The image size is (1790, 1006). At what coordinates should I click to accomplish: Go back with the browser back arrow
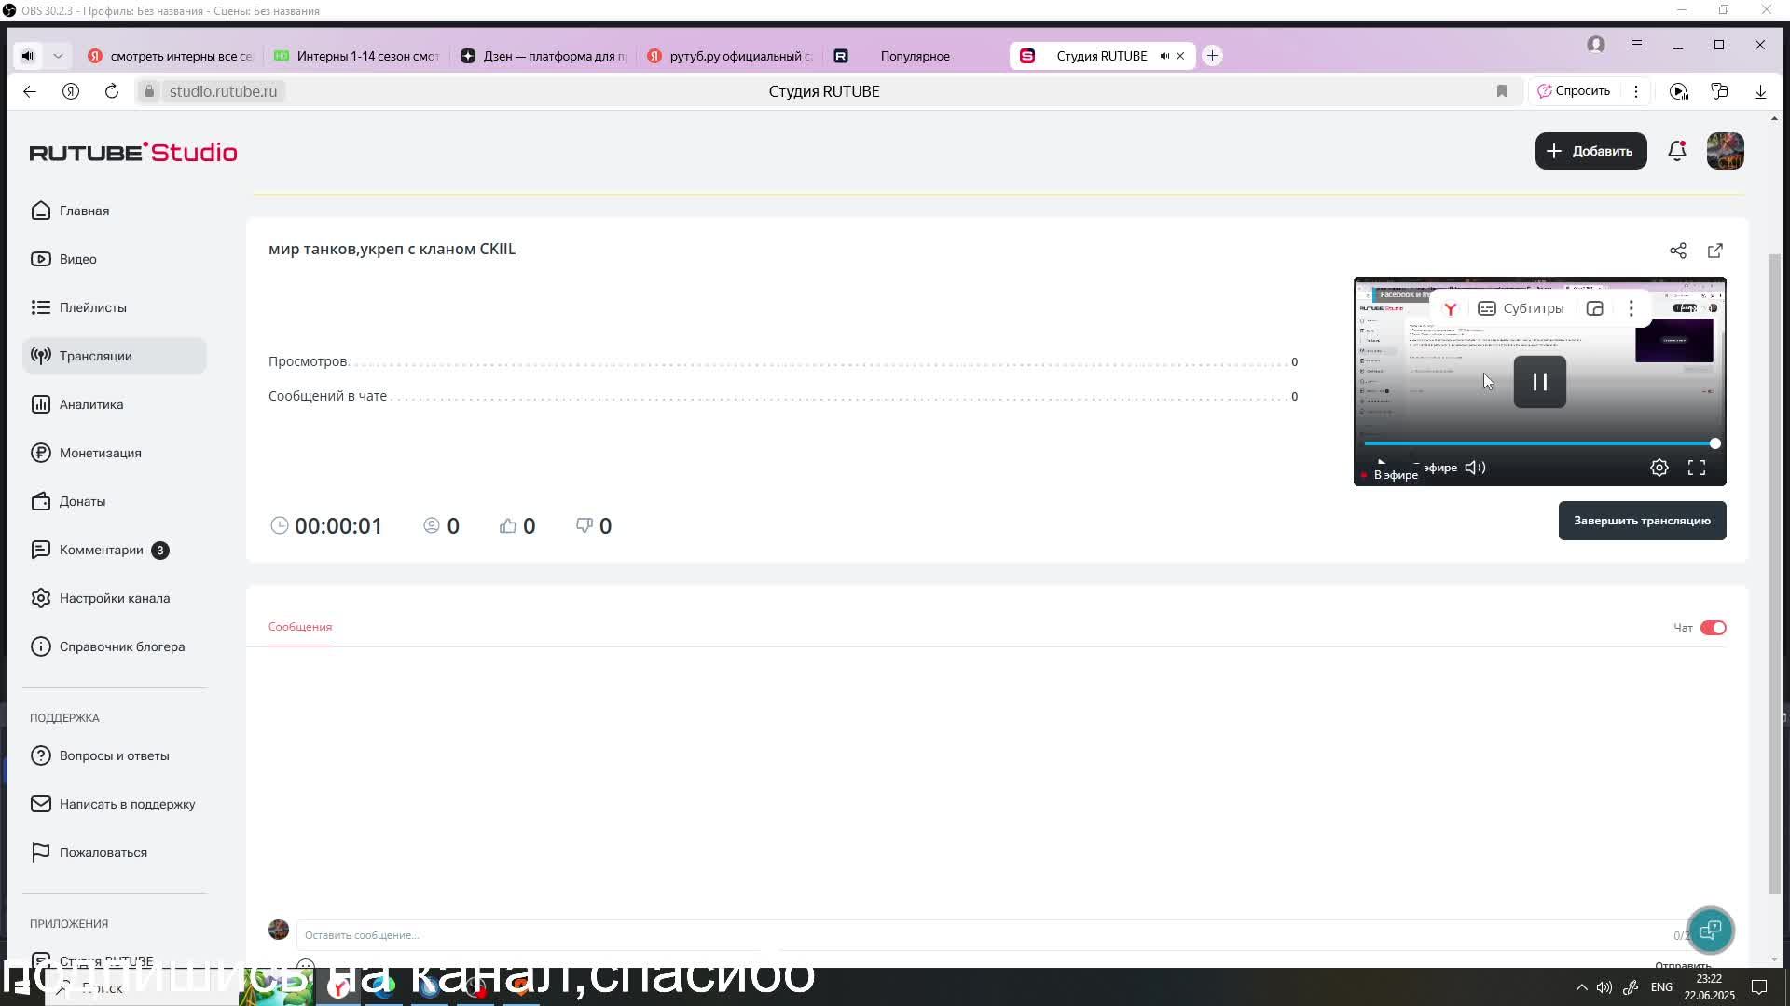(x=30, y=91)
